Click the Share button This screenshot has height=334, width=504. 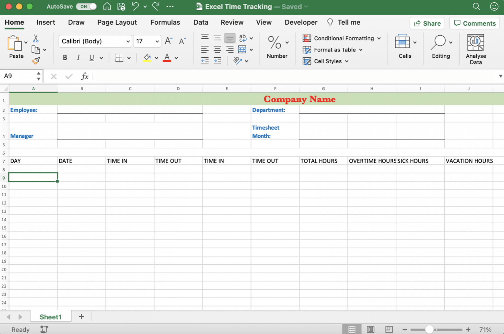click(427, 23)
